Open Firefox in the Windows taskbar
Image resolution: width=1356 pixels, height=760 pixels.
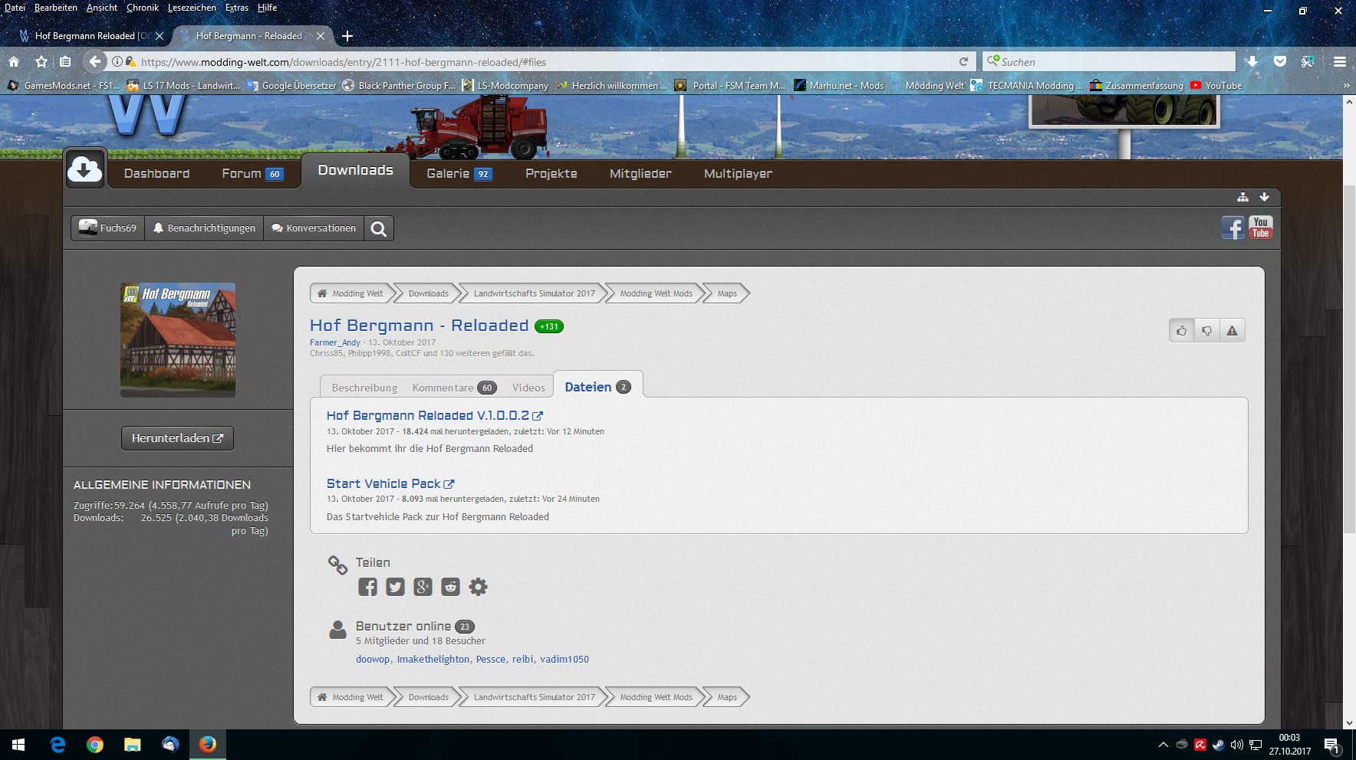207,745
